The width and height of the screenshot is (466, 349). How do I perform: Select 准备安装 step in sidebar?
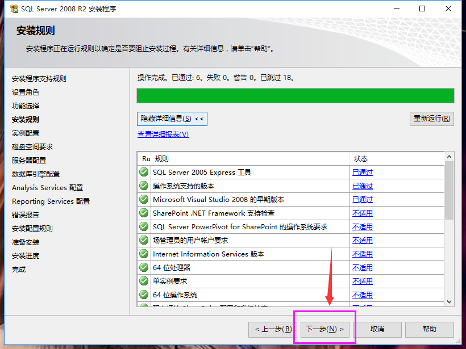(26, 242)
